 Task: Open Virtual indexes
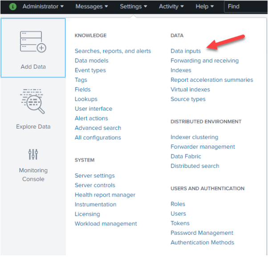tap(190, 89)
